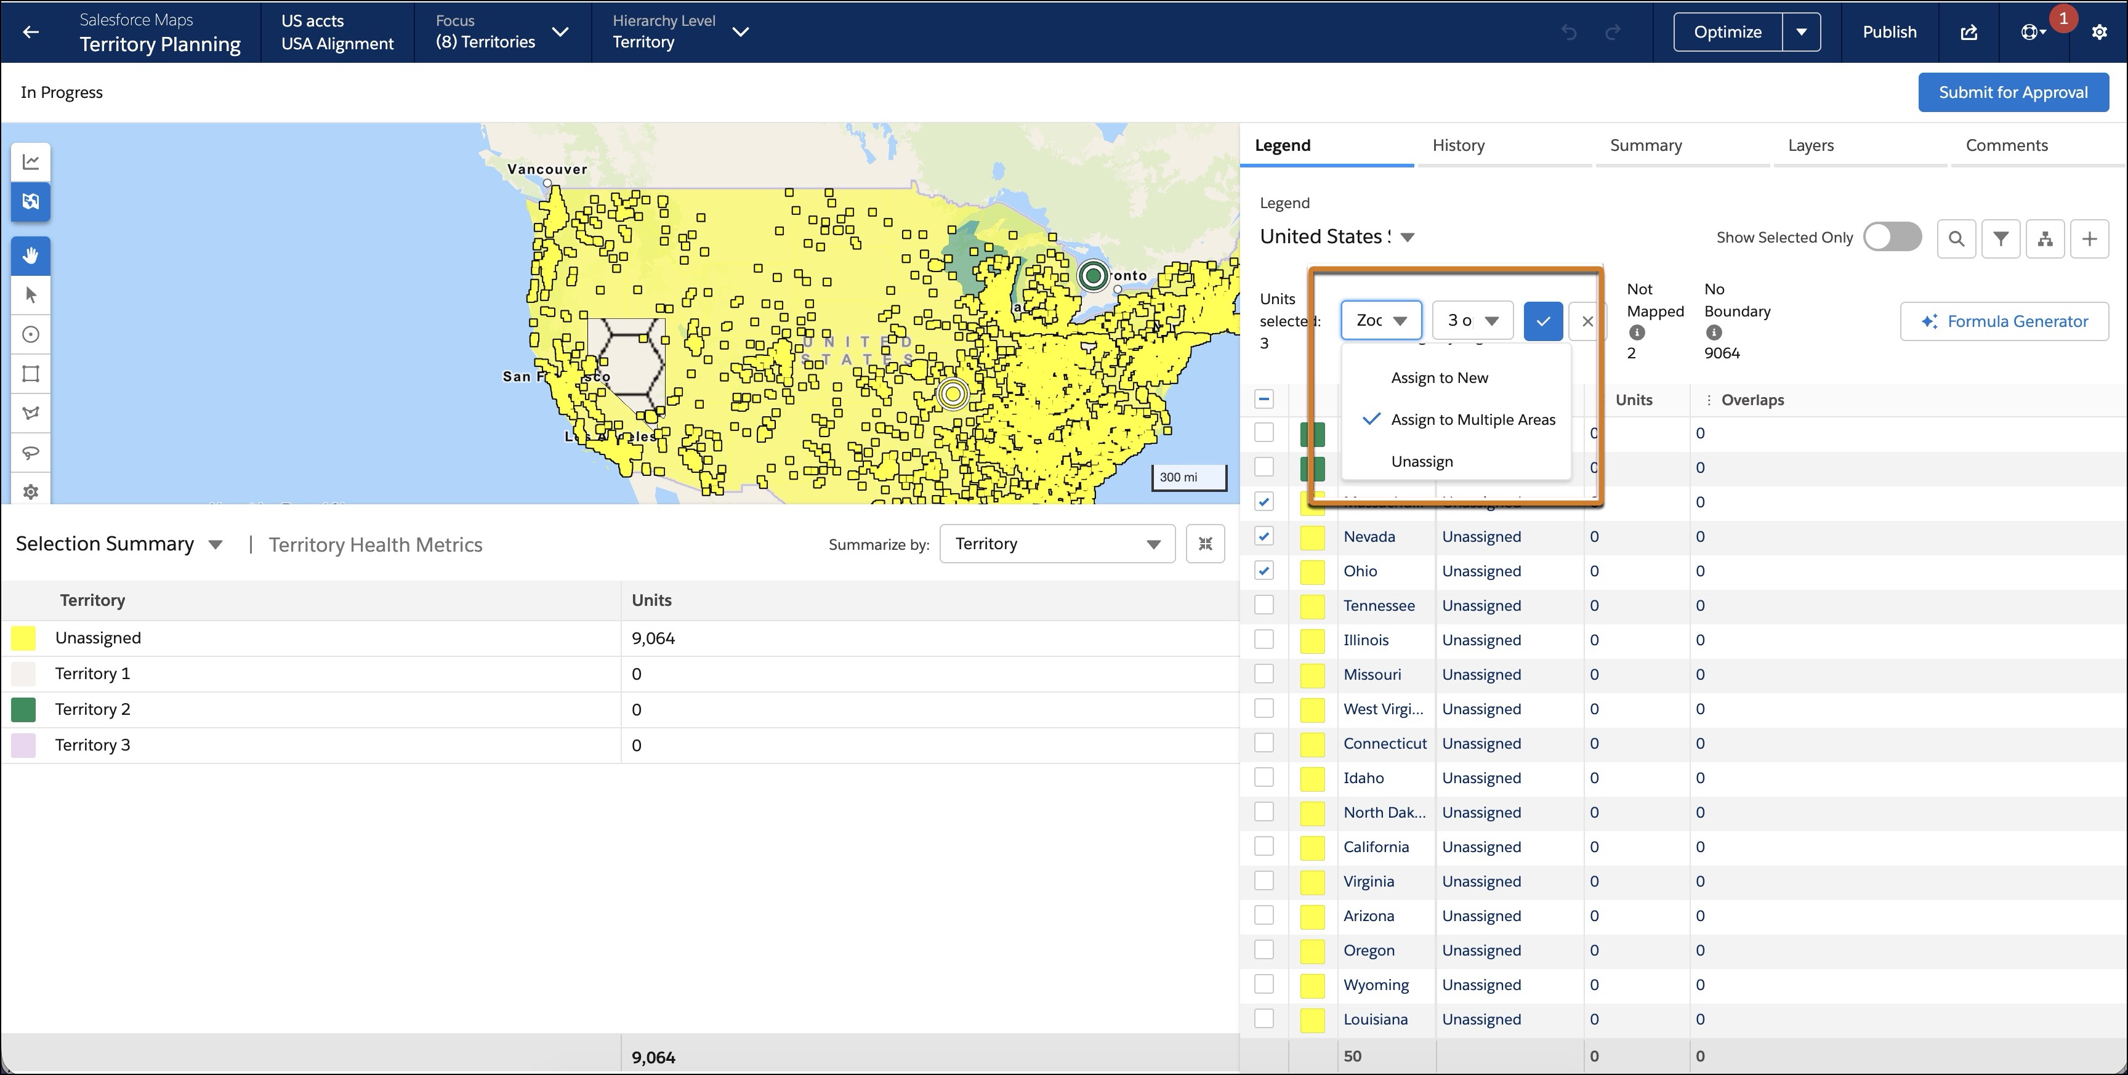The image size is (2128, 1075).
Task: Switch to the Layers tab
Action: (x=1811, y=145)
